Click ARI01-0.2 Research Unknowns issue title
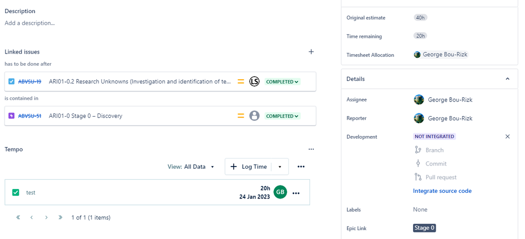The image size is (525, 239). (140, 81)
